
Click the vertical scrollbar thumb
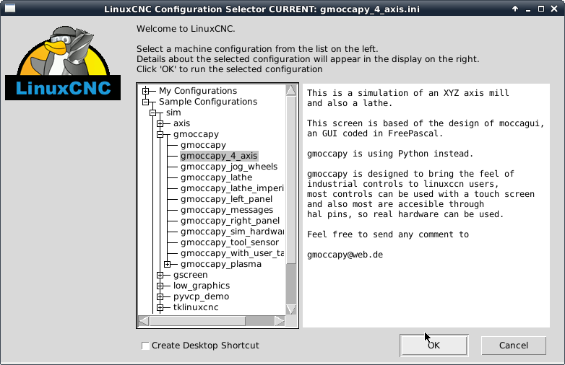(x=291, y=180)
